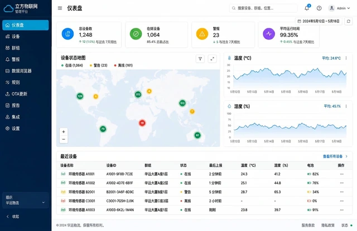Click the 离线 status in the C3001 row
Image resolution: width=357 pixels, height=231 pixels.
(x=186, y=201)
